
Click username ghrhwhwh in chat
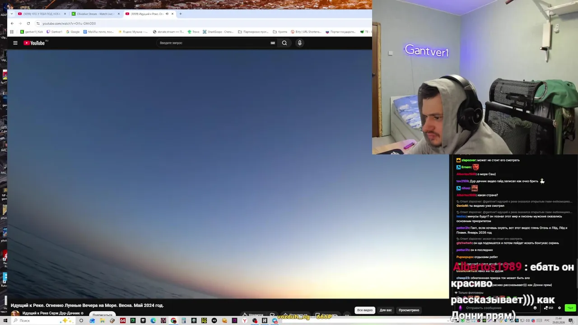click(464, 243)
